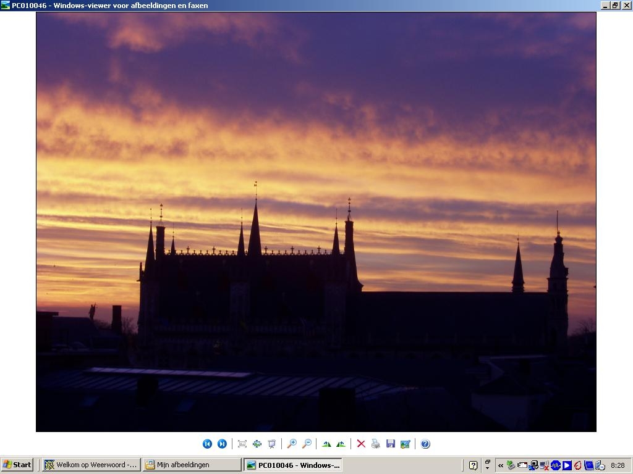Image resolution: width=633 pixels, height=474 pixels.
Task: Select the Best Fit icon
Action: [x=242, y=444]
